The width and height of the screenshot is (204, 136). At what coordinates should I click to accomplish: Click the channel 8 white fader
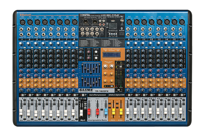click(x=73, y=113)
